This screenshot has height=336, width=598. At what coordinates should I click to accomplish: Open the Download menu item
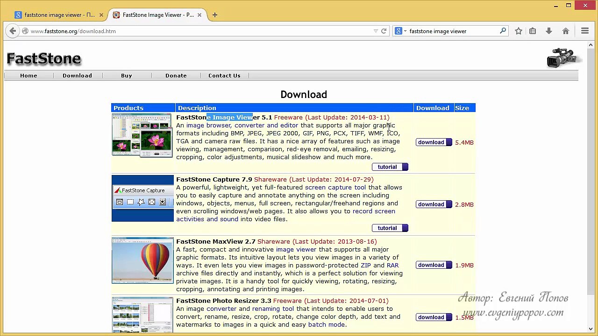click(77, 76)
